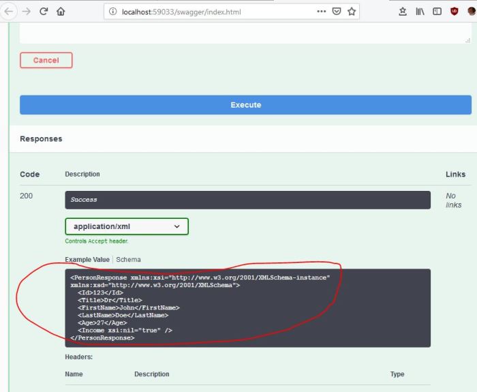The image size is (477, 392).
Task: Reload the Swagger page
Action: 44,12
